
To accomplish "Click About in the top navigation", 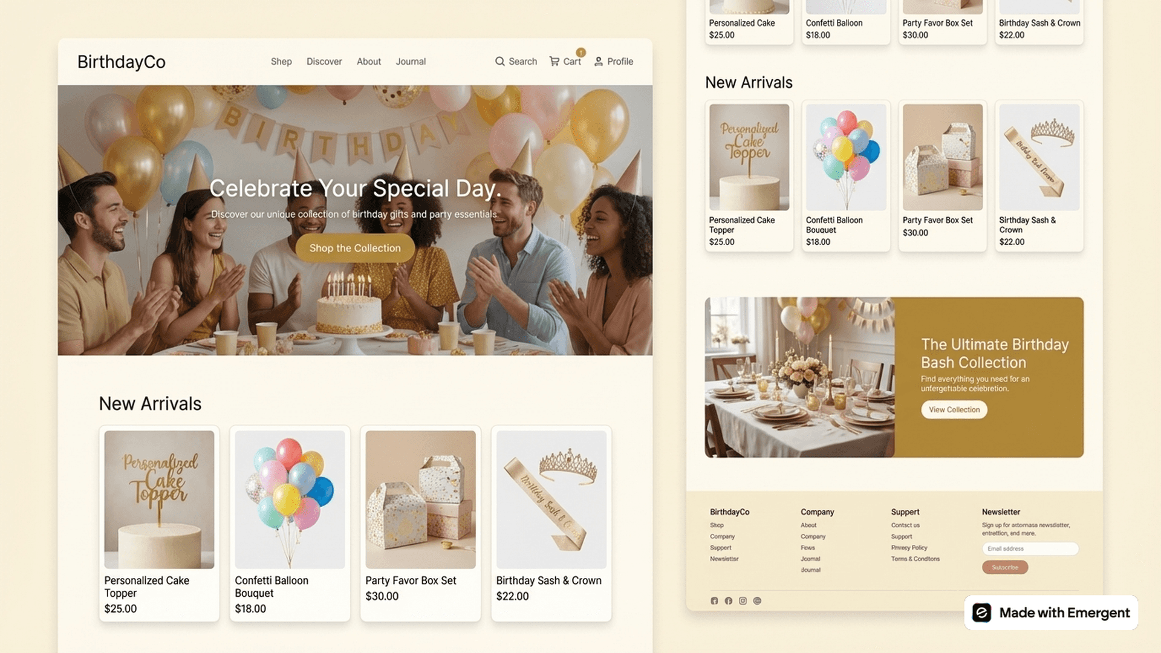I will tap(368, 61).
